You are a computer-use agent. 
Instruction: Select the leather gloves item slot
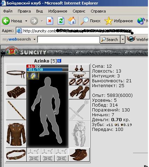click(79, 92)
